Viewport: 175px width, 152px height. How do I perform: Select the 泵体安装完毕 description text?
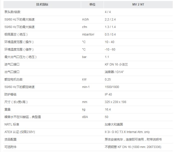pyautogui.click(x=133, y=139)
